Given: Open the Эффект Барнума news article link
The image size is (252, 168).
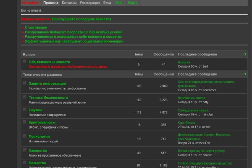Looking at the screenshot, I should pyautogui.click(x=74, y=41).
